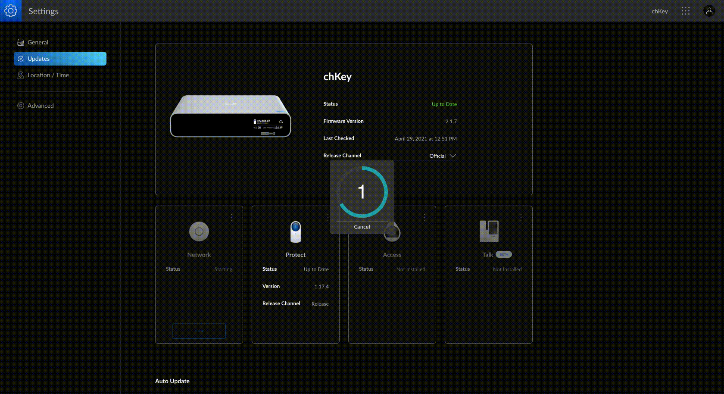Click the chKey console name in header
Image resolution: width=724 pixels, height=394 pixels.
(x=659, y=11)
